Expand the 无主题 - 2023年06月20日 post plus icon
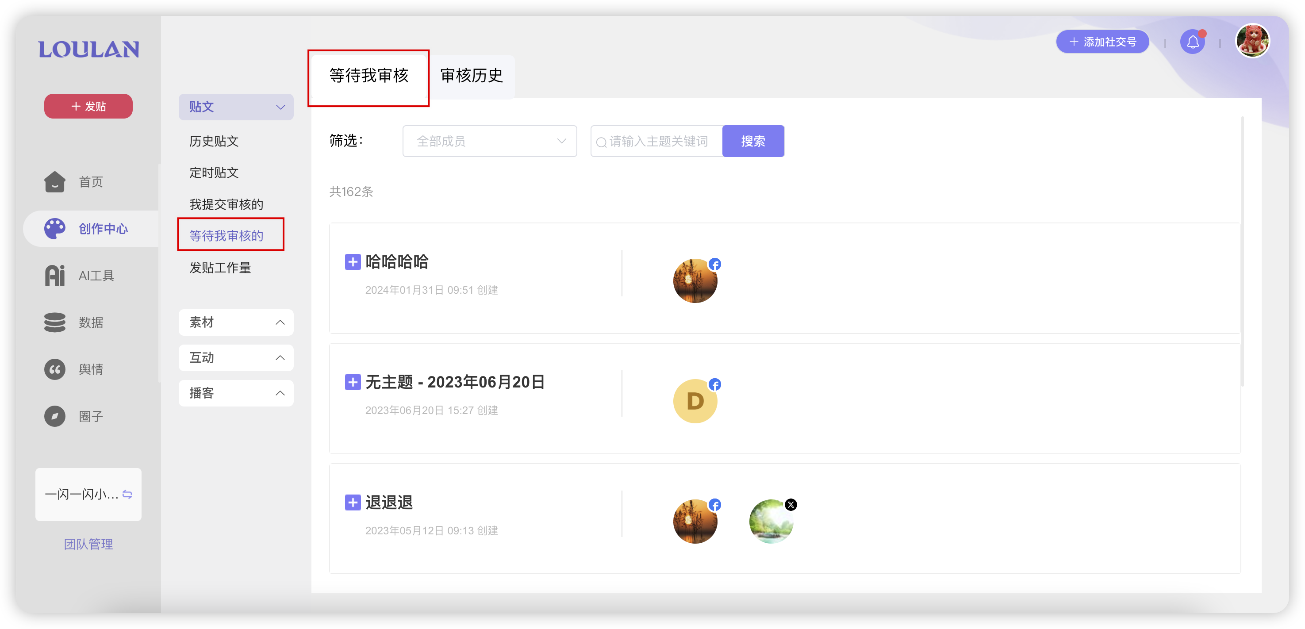1305x629 pixels. point(353,382)
